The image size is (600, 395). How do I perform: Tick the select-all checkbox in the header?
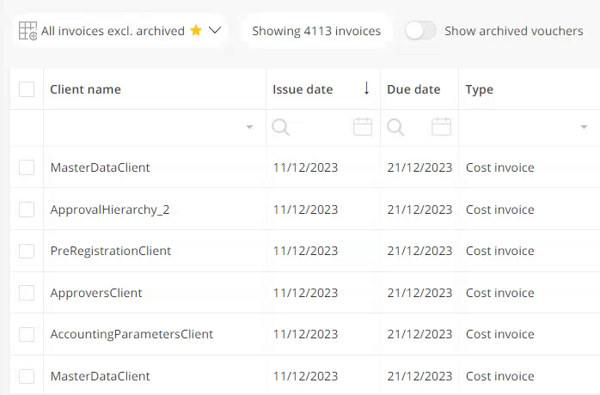coord(27,89)
